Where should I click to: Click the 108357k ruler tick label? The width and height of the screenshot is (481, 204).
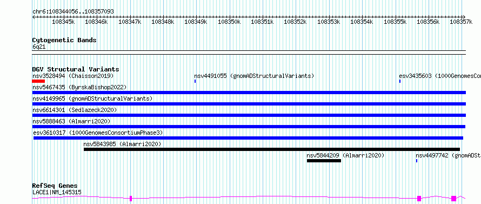pyautogui.click(x=461, y=22)
